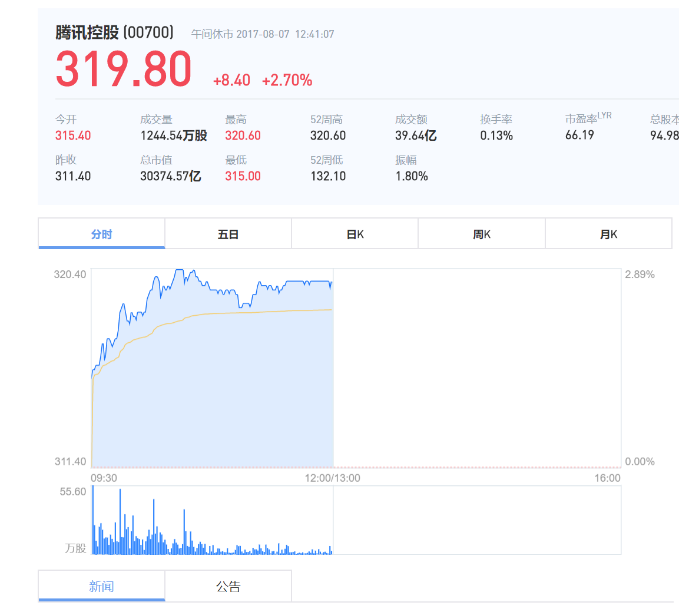679x612 pixels.
Task: Click the 55.60 volume axis label
Action: (73, 492)
